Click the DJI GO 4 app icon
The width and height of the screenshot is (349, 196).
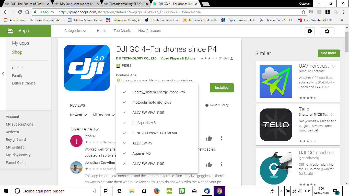87,68
